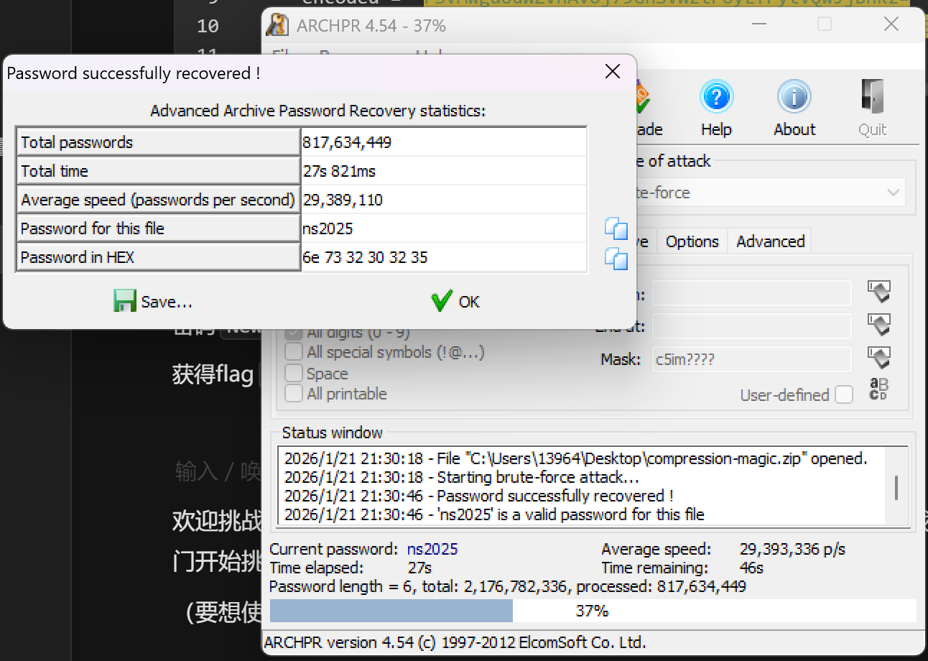The height and width of the screenshot is (661, 928).
Task: Click the HEX value 6e 73 32 30 32 35
Action: click(x=444, y=257)
